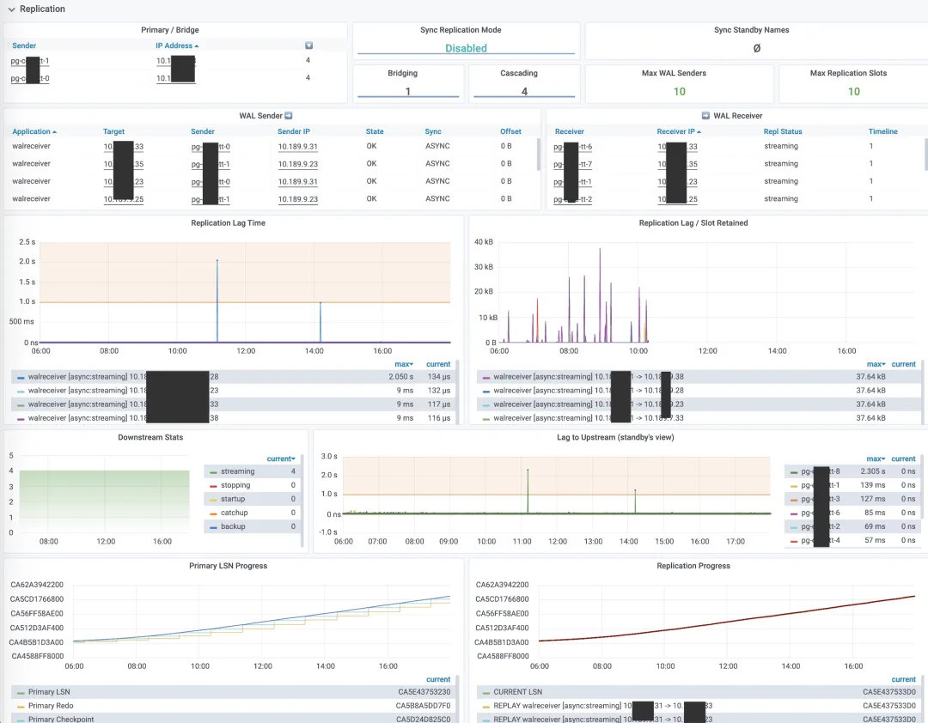Click the Primary LSN legend color swatch
The width and height of the screenshot is (928, 723).
[21, 692]
